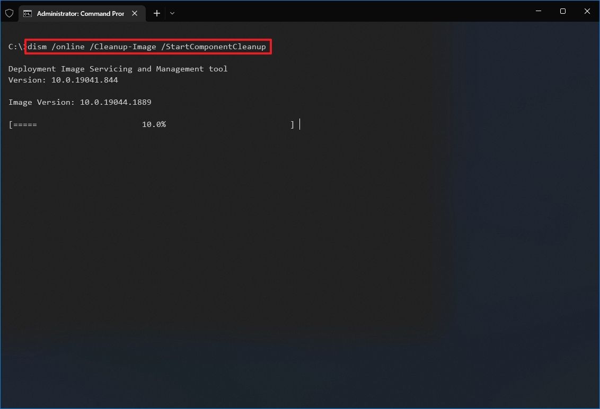600x409 pixels.
Task: Click the 10.0% progress indicator
Action: point(154,124)
